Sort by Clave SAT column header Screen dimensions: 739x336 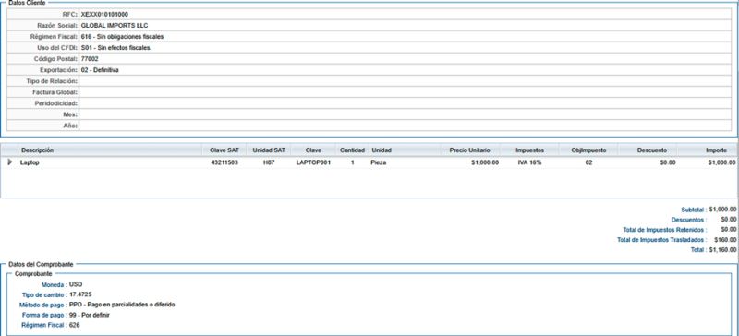coord(224,150)
